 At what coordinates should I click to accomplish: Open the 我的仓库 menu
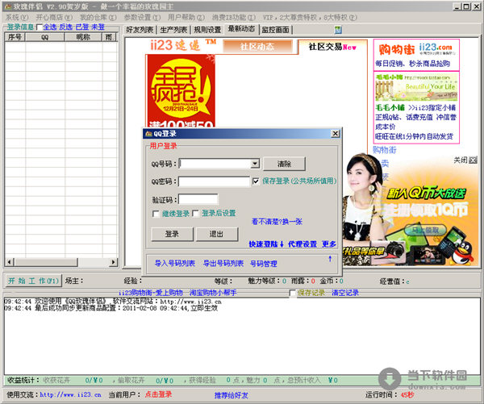click(98, 17)
